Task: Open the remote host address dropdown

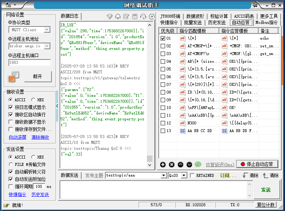Action: 47,46
